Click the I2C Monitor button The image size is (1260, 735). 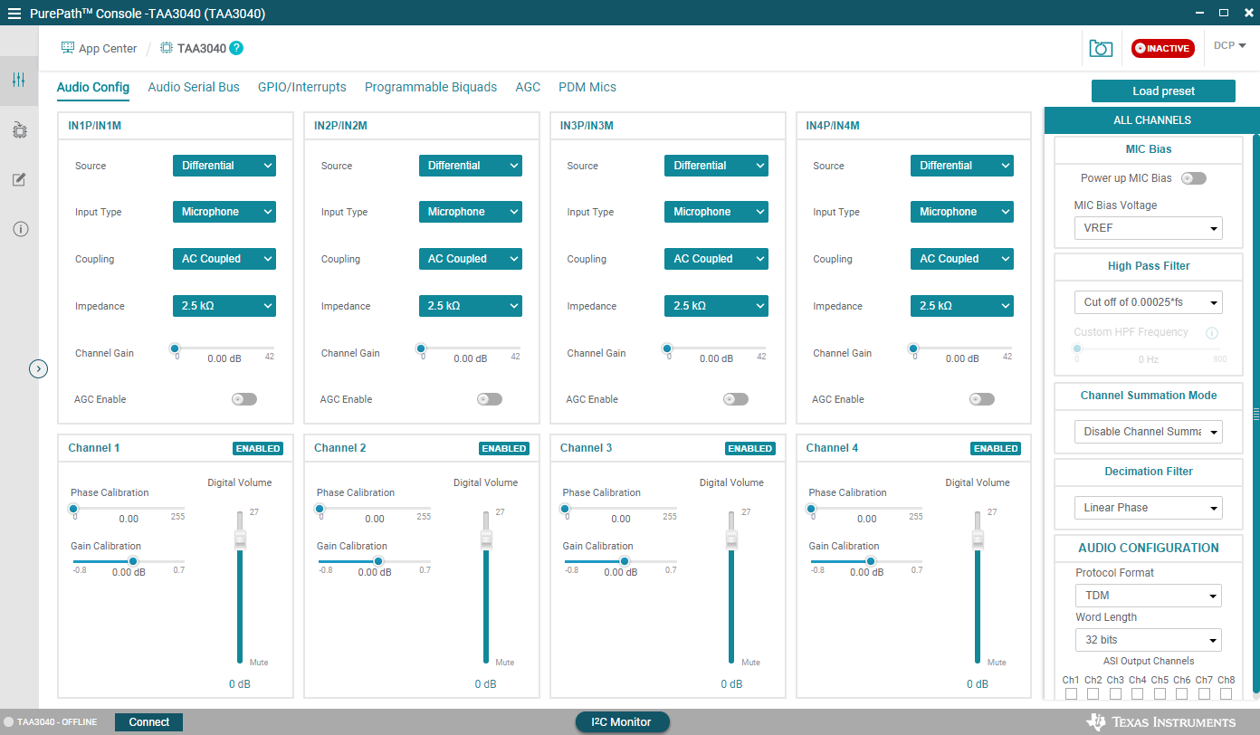[x=622, y=721]
